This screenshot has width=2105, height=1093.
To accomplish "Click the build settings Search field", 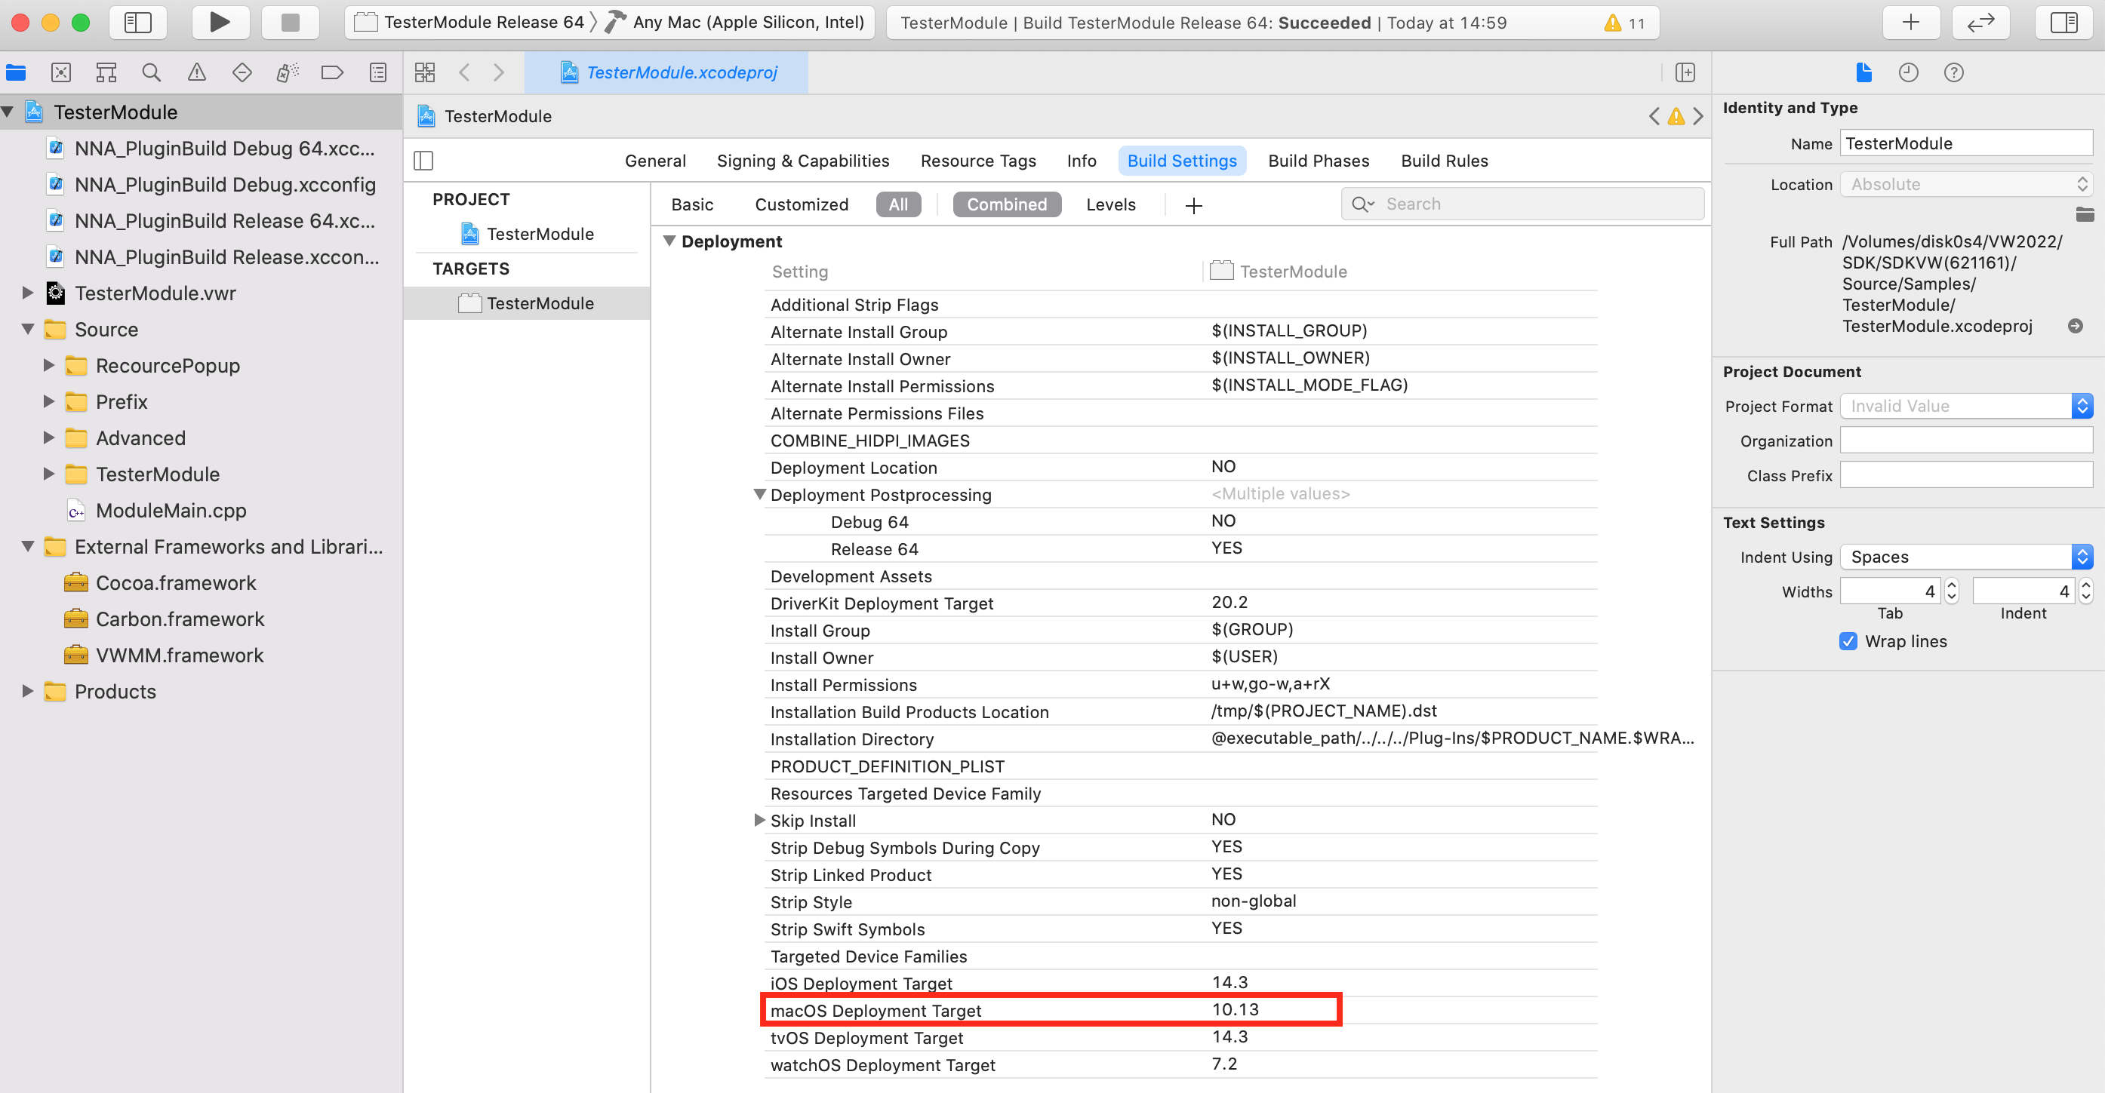I will pos(1522,204).
